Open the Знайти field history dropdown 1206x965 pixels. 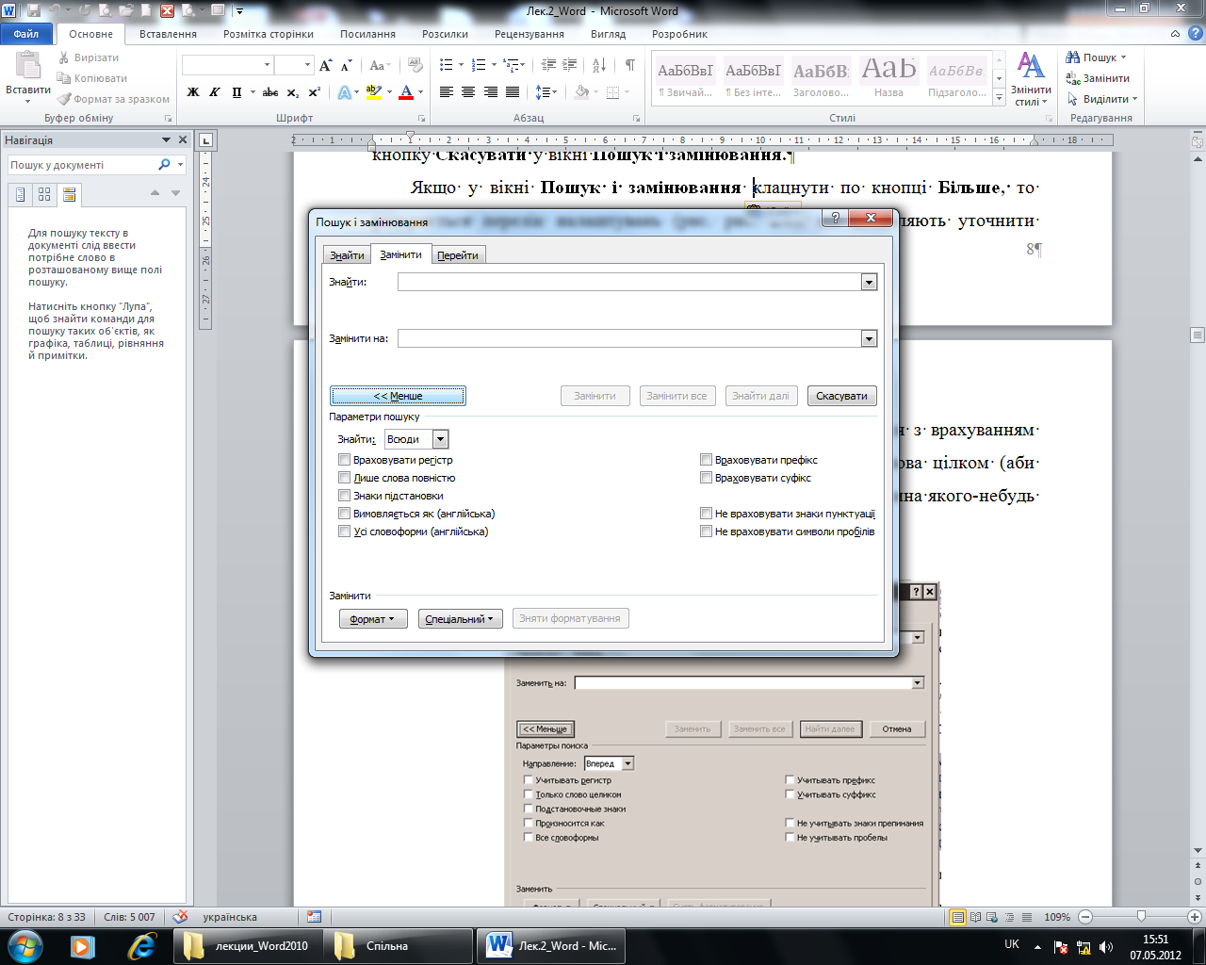point(869,282)
